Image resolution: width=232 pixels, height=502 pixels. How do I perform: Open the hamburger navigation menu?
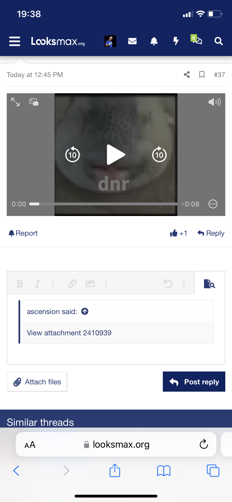tap(15, 41)
